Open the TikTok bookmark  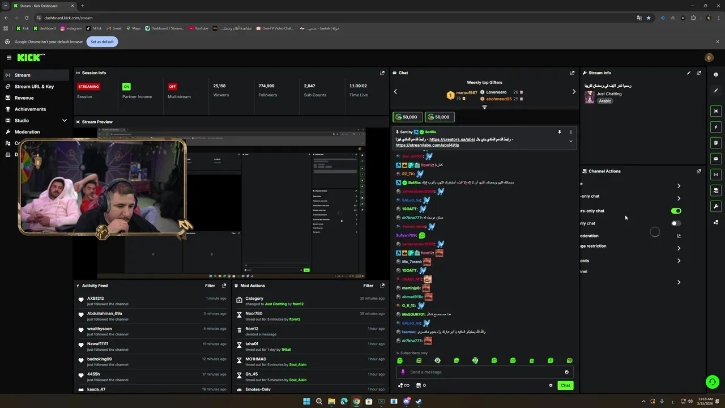94,28
